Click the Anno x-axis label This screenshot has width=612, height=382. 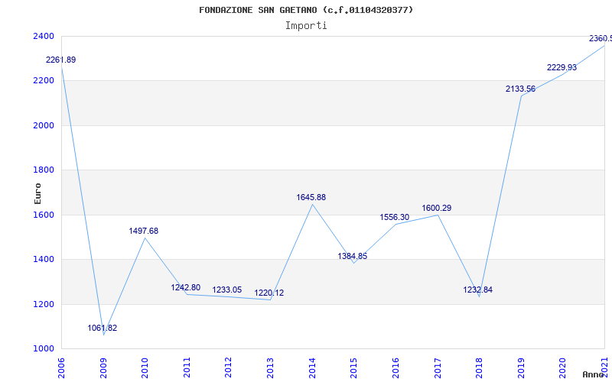coord(594,374)
